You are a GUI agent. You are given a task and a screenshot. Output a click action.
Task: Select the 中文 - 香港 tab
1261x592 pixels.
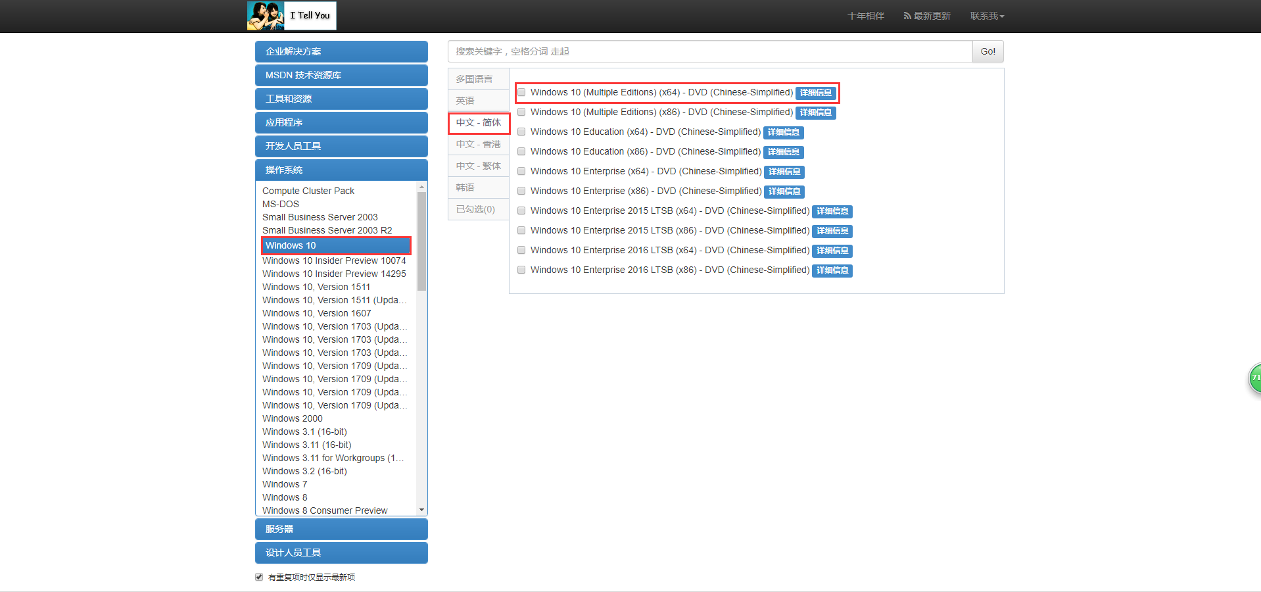click(x=479, y=144)
